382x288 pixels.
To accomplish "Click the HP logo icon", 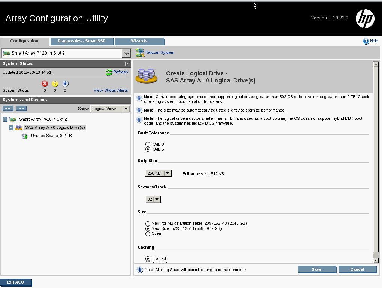I will [365, 18].
